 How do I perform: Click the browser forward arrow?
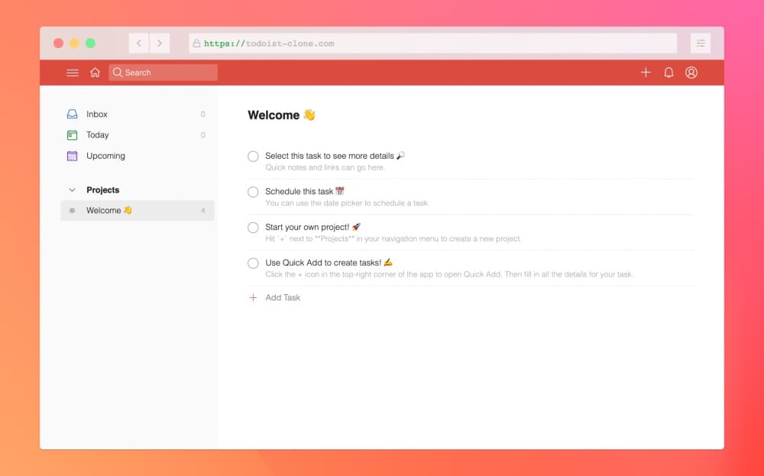(x=160, y=43)
